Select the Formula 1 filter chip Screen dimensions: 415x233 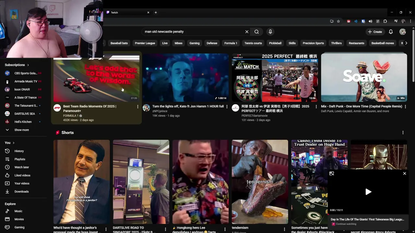231,43
